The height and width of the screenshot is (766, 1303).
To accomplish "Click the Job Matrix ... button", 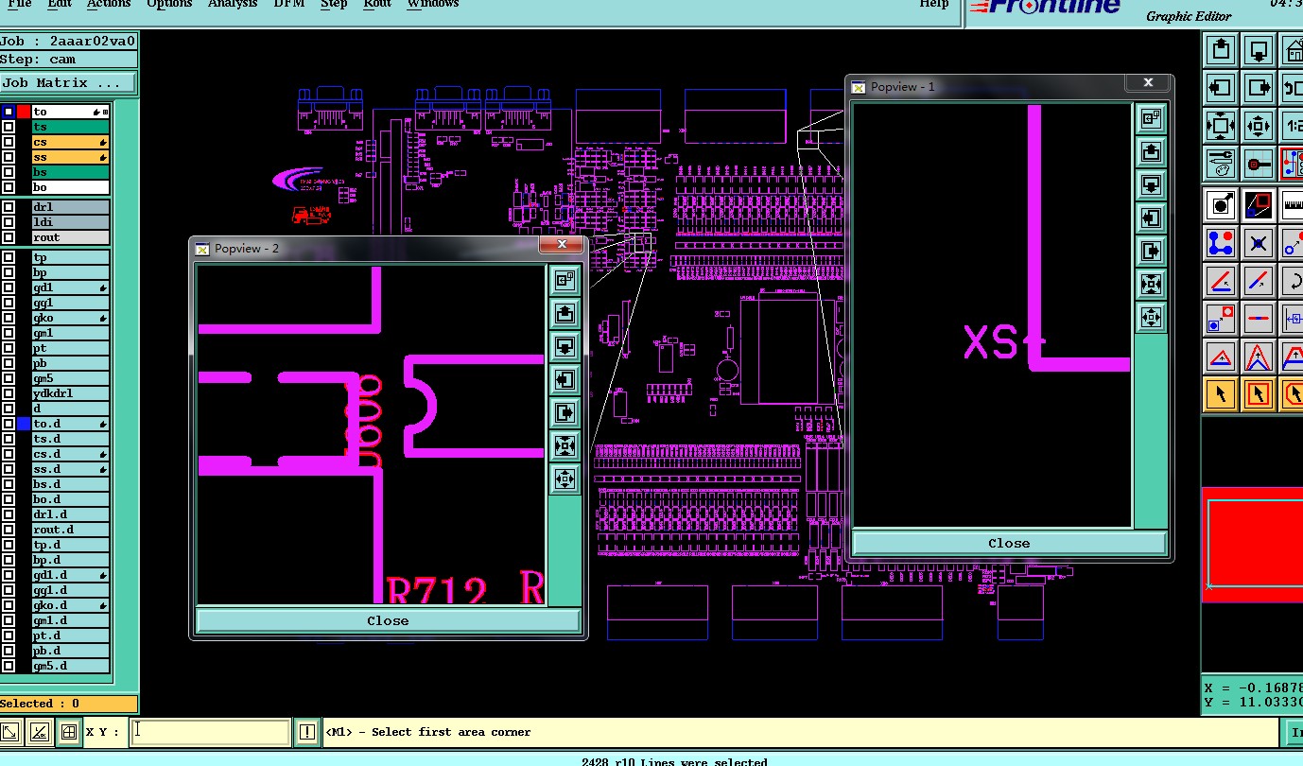I will click(69, 83).
